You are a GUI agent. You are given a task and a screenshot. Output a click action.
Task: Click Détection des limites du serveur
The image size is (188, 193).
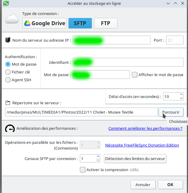(x=135, y=158)
